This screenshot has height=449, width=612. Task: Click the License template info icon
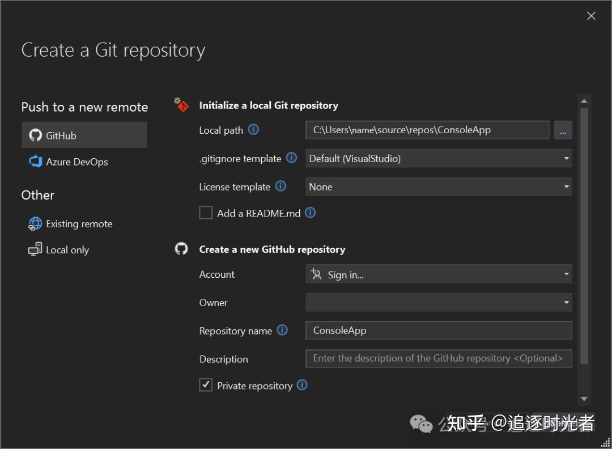tap(280, 186)
